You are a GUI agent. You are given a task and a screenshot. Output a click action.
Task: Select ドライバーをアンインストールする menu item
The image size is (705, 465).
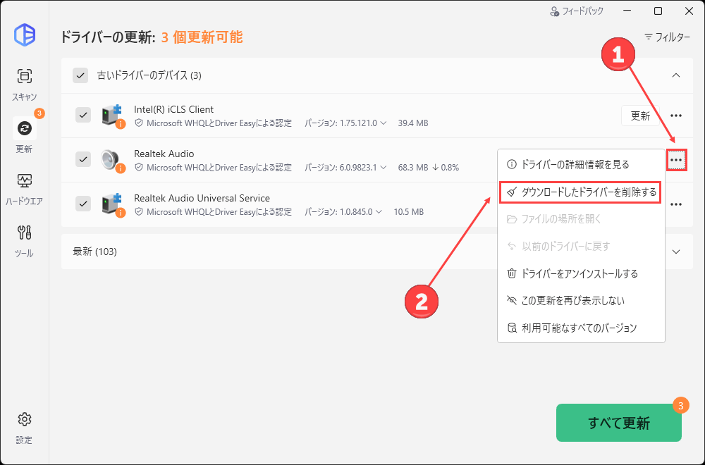coord(580,273)
